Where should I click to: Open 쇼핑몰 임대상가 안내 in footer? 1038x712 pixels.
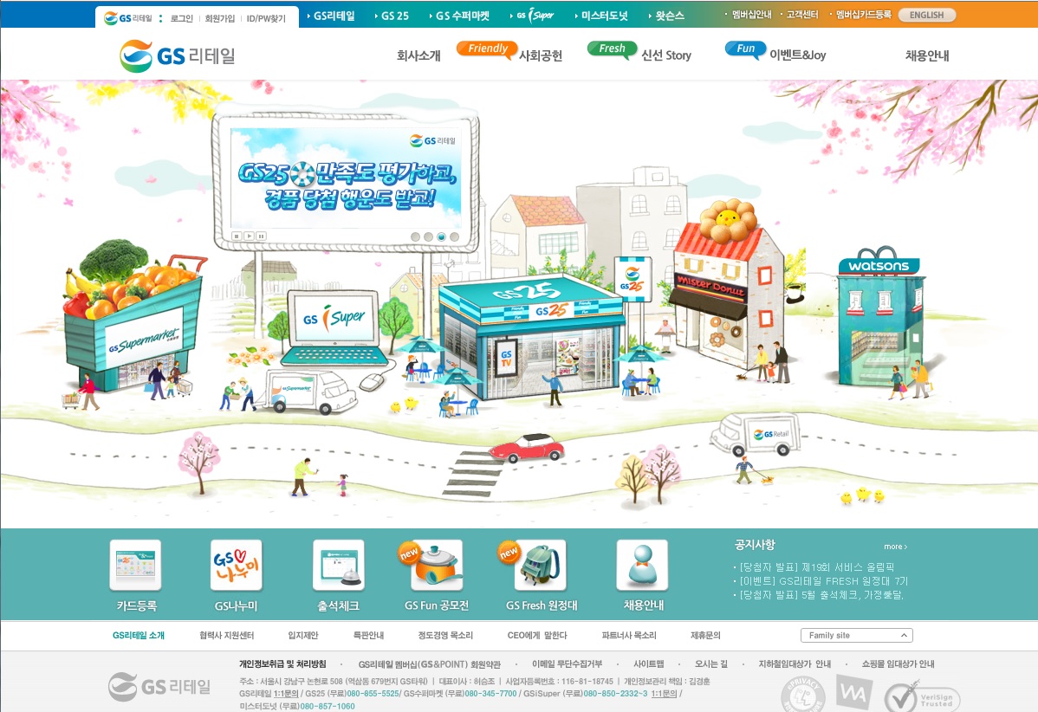(x=899, y=663)
